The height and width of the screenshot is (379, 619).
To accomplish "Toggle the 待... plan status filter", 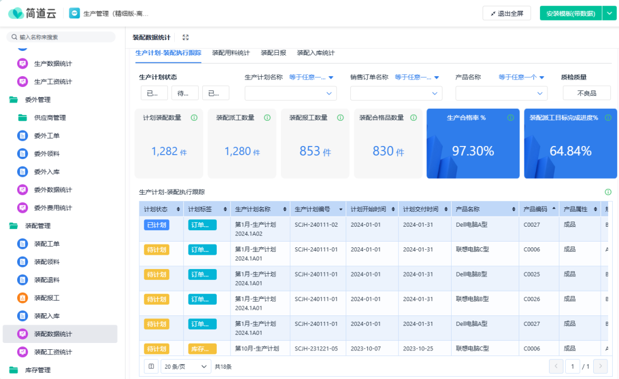I will 185,93.
